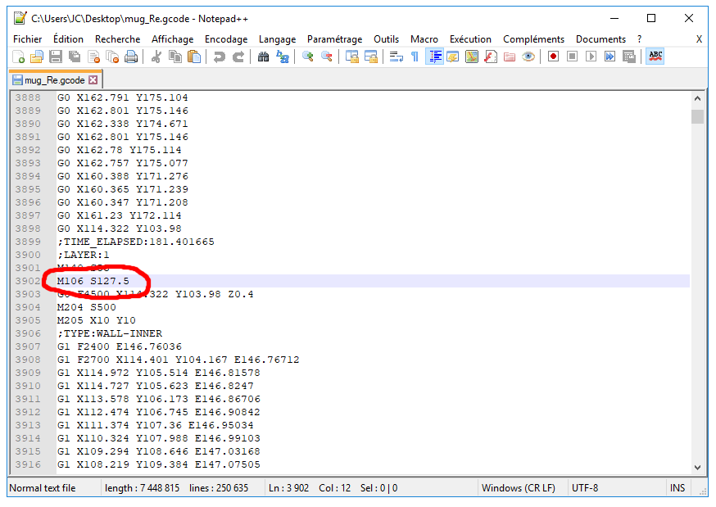The height and width of the screenshot is (507, 716).
Task: Open Folder as Workspace icon
Action: pyautogui.click(x=510, y=57)
